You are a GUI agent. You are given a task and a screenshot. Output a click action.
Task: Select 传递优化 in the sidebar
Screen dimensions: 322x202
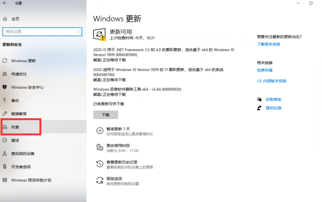click(x=19, y=74)
